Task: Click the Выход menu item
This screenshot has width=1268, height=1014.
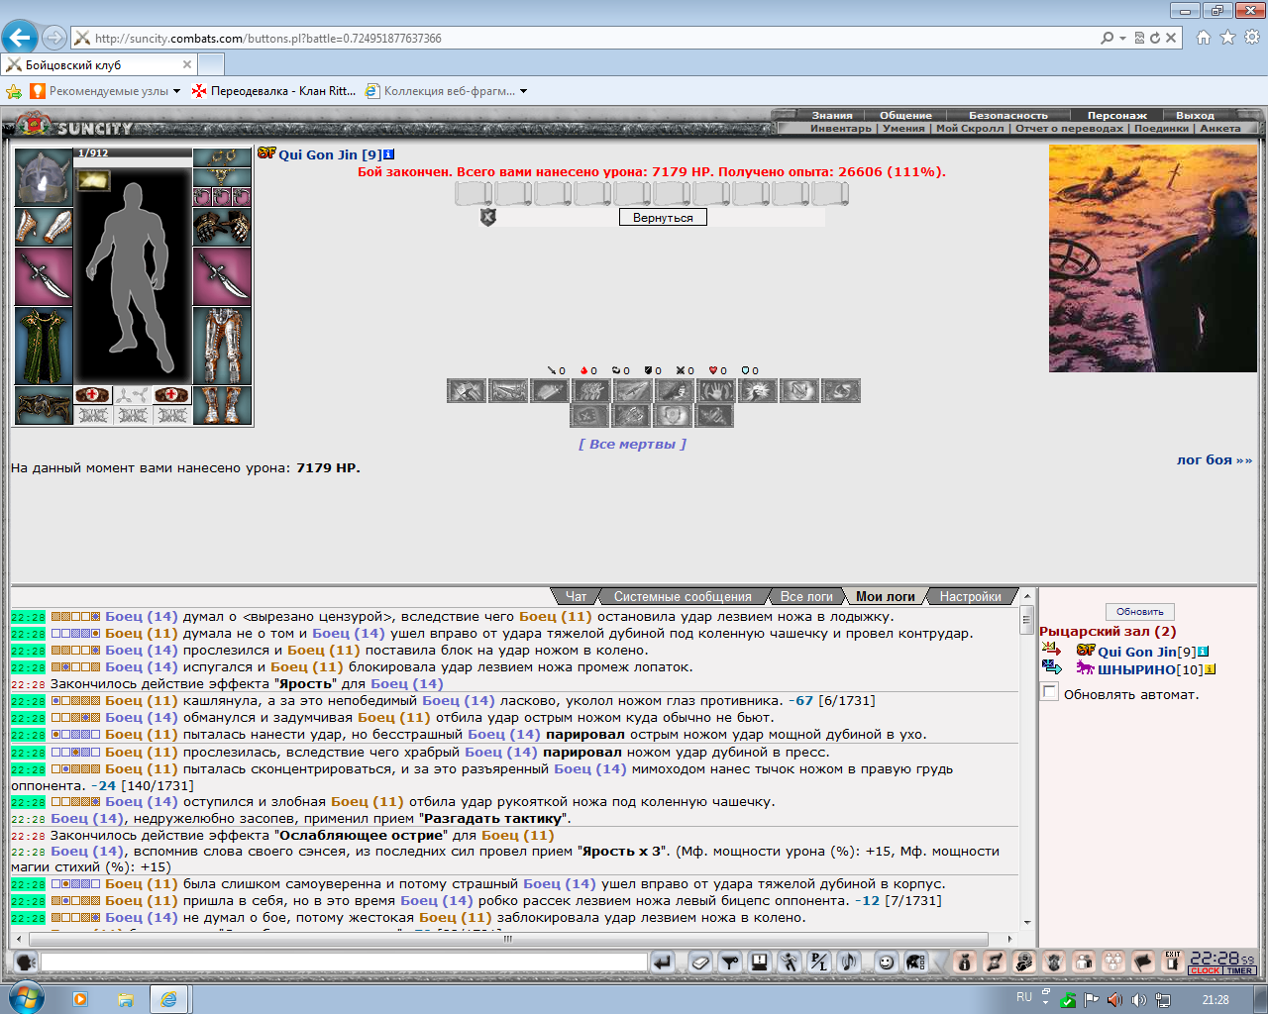Action: coord(1195,115)
